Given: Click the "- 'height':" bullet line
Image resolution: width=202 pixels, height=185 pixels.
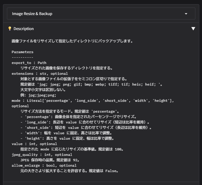Looking at the screenshot, I should coord(67,138).
